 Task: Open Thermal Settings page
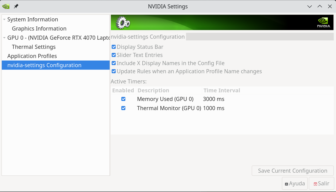(34, 47)
